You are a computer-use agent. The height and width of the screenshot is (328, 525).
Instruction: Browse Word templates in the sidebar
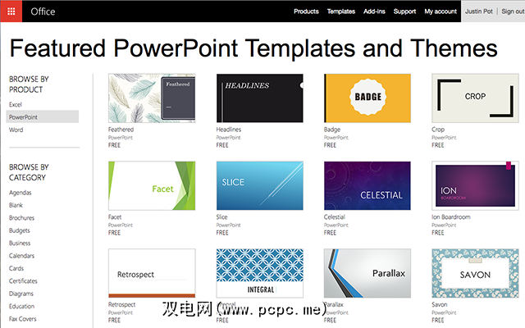[16, 130]
